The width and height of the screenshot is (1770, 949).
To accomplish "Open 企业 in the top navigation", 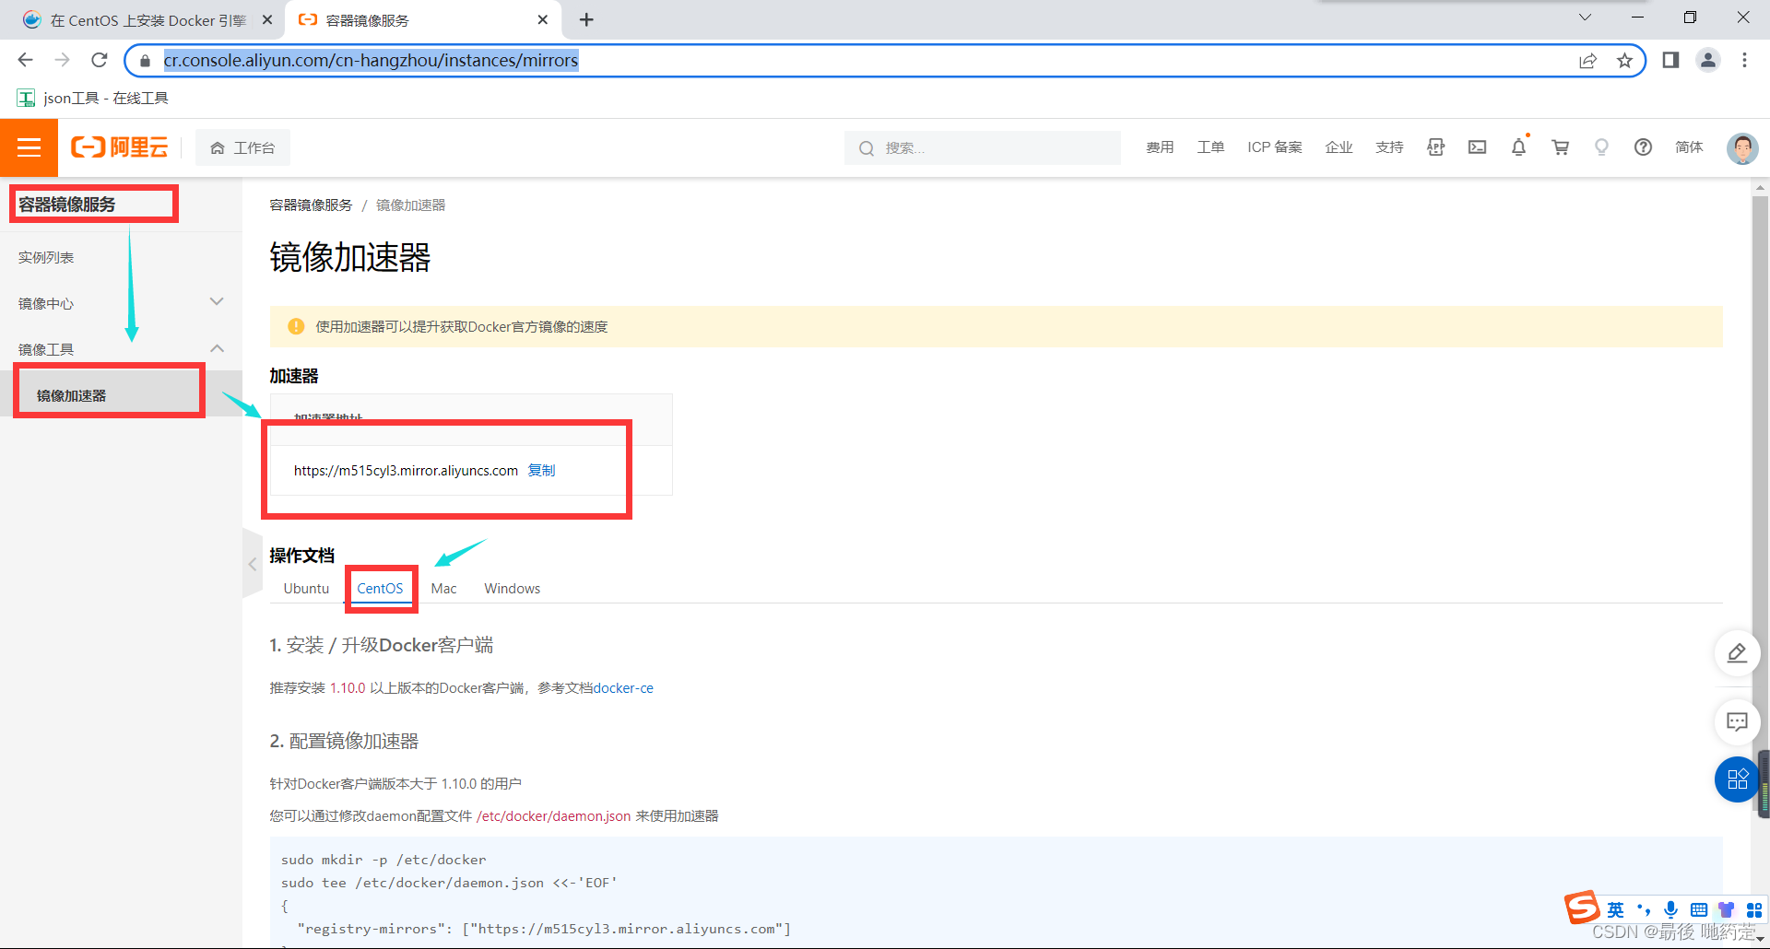I will click(x=1339, y=147).
